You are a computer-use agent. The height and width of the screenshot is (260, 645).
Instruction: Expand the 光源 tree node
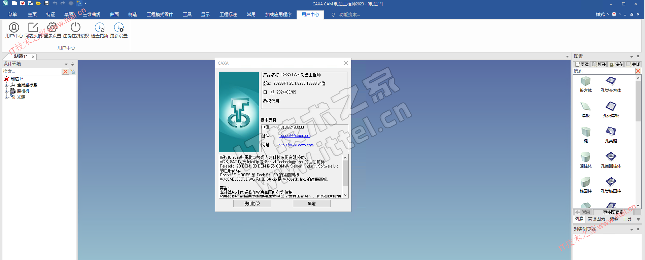(6, 97)
